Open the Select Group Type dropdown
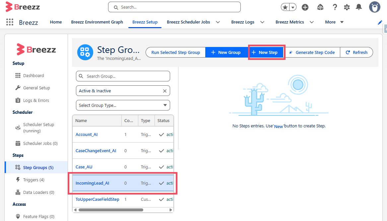The width and height of the screenshot is (387, 221). pos(123,105)
